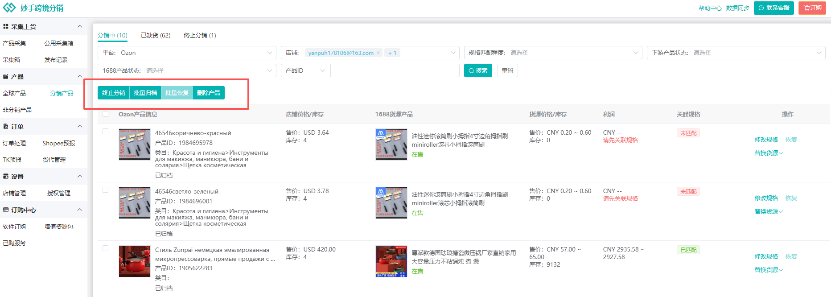The image size is (831, 297).
Task: Select the Zunpai pressure cooker row checkbox
Action: [106, 248]
